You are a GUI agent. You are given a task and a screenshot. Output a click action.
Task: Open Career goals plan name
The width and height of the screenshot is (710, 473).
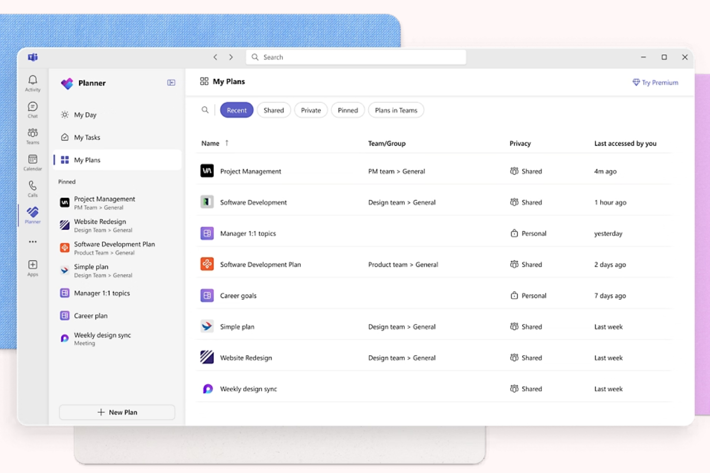click(x=238, y=296)
